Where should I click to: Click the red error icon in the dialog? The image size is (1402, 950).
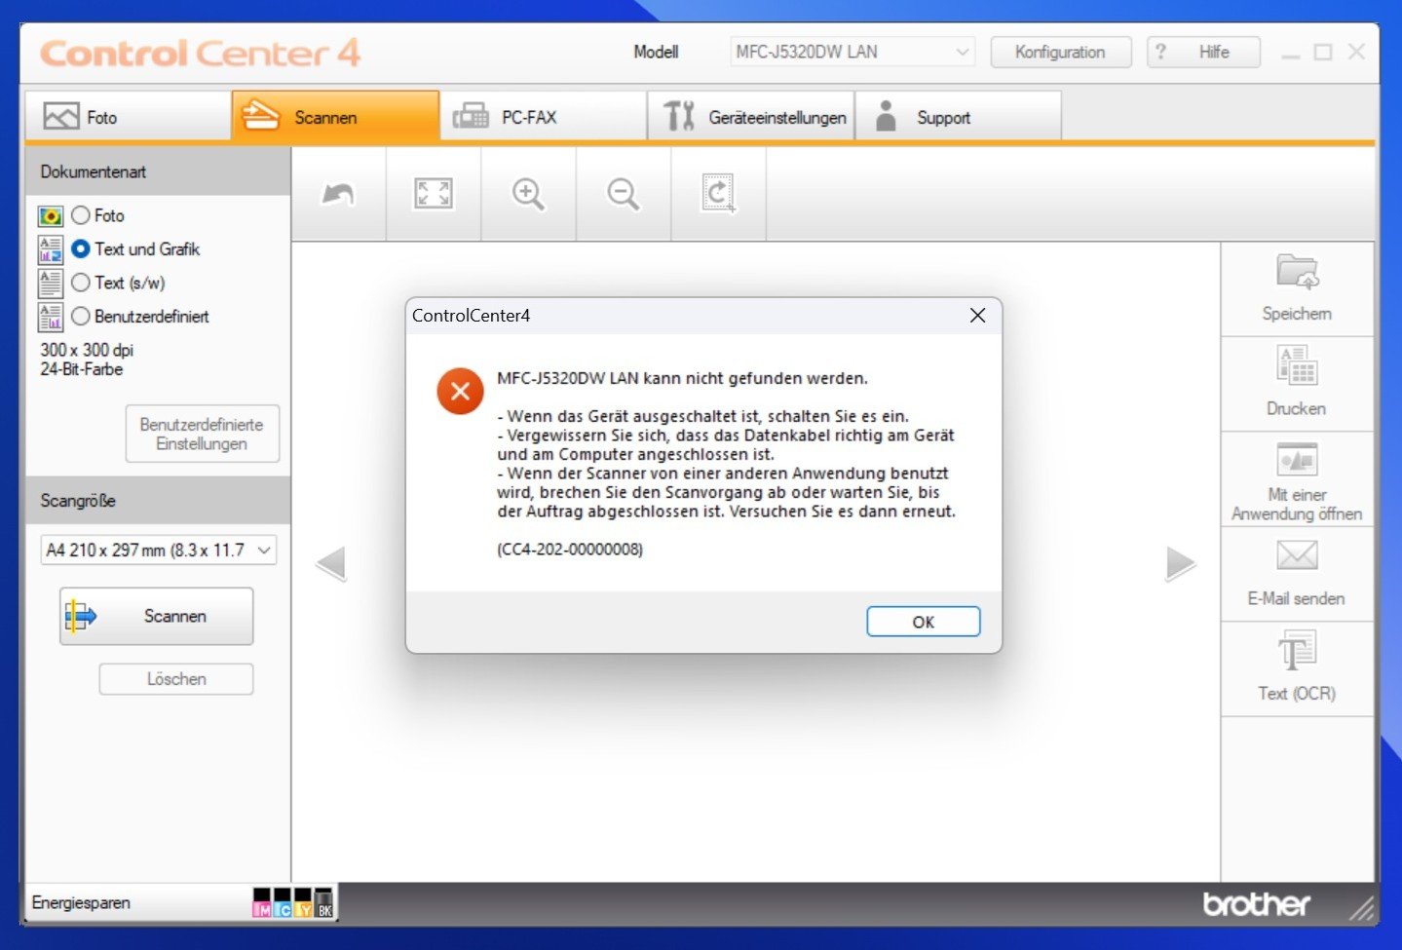(460, 392)
